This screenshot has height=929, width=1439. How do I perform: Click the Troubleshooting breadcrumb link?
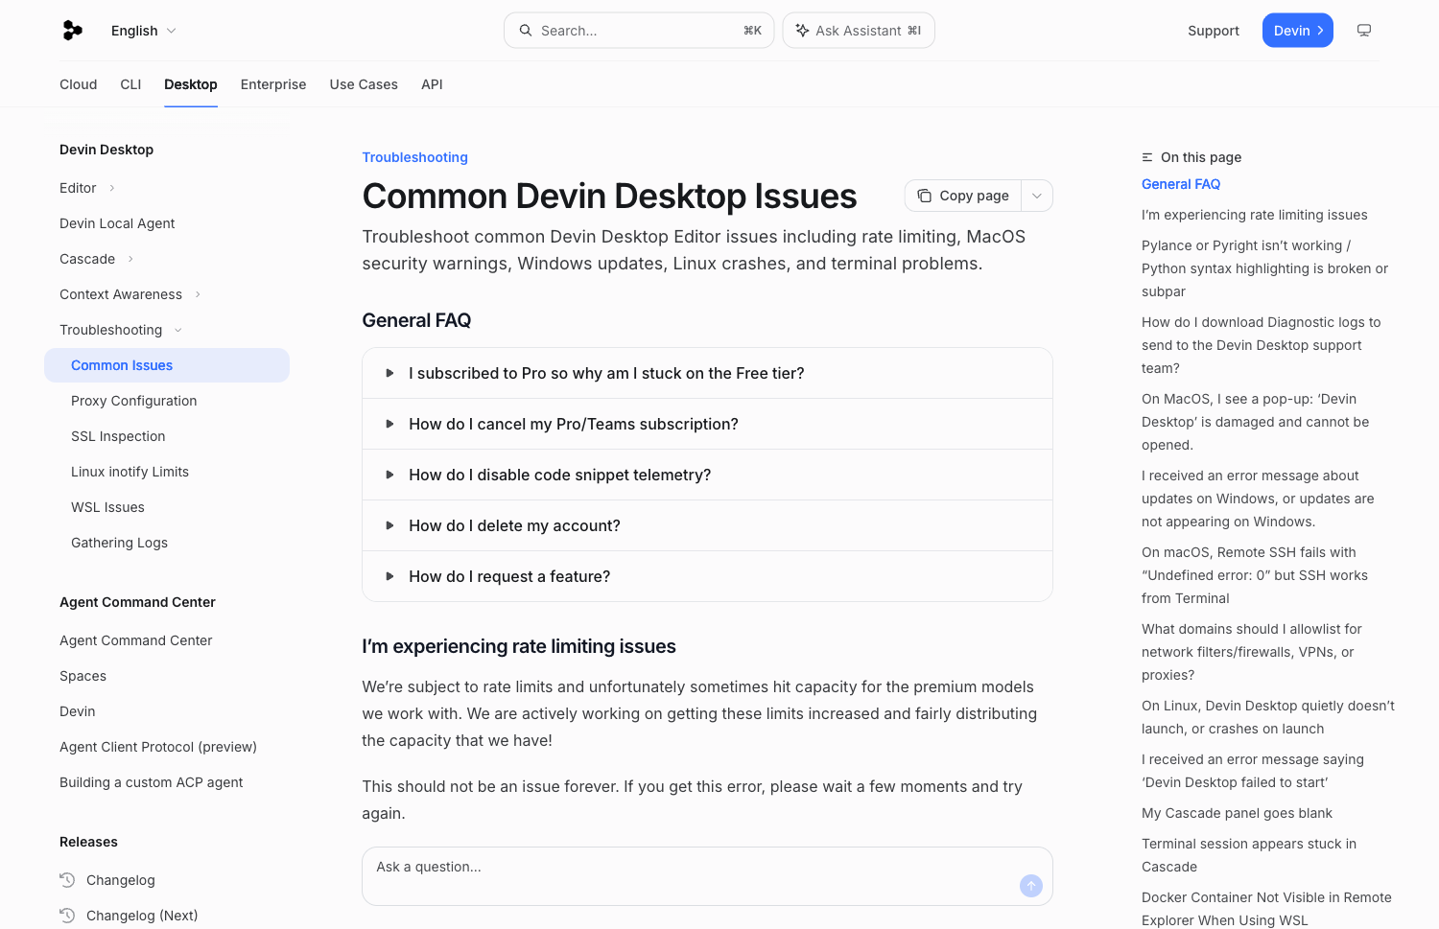pos(414,157)
